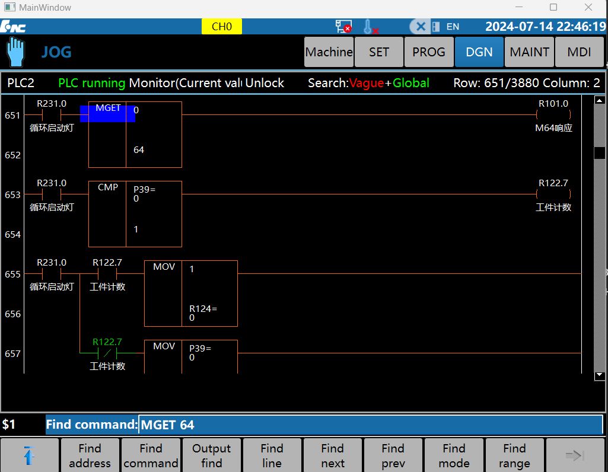The height and width of the screenshot is (472, 608).
Task: Click the Unlock status text
Action: (x=265, y=83)
